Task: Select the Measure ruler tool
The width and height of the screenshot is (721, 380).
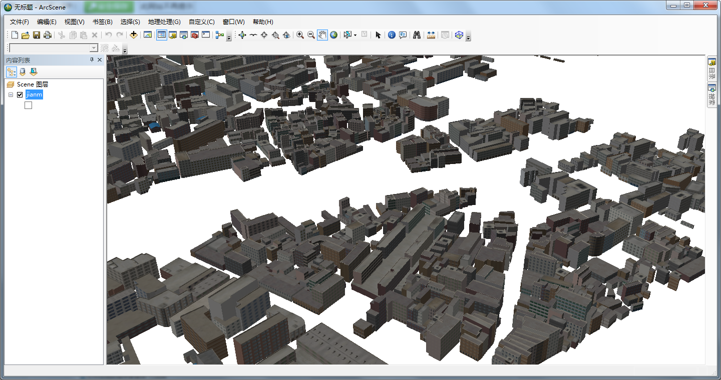Action: pyautogui.click(x=431, y=35)
